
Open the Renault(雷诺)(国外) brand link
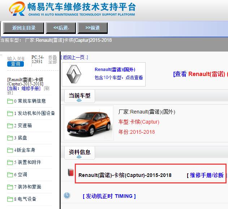[x=115, y=70]
